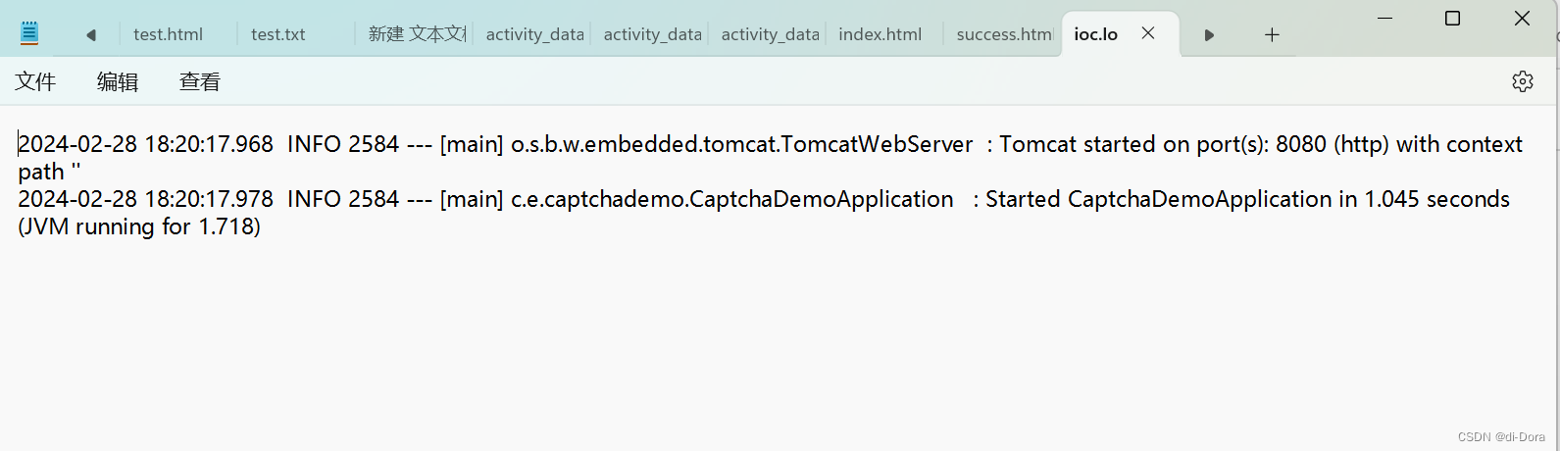Open the 文件 menu

click(35, 81)
